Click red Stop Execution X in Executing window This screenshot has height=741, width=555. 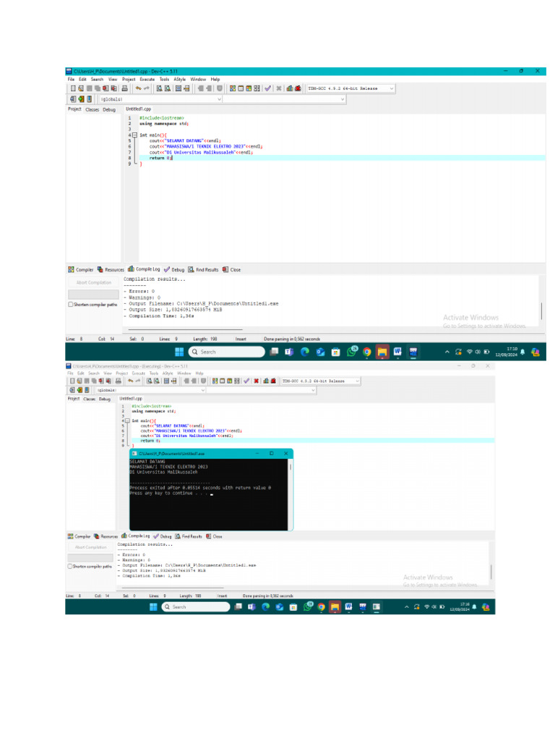[x=257, y=381]
